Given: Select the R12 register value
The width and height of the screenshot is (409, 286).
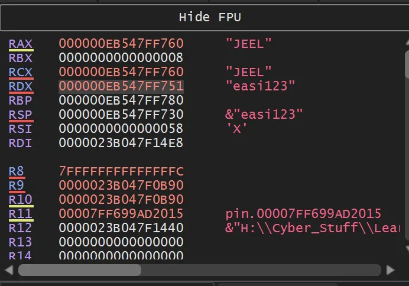Looking at the screenshot, I should [x=121, y=228].
